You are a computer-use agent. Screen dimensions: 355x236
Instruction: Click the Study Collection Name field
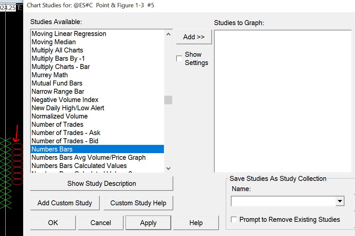283,201
